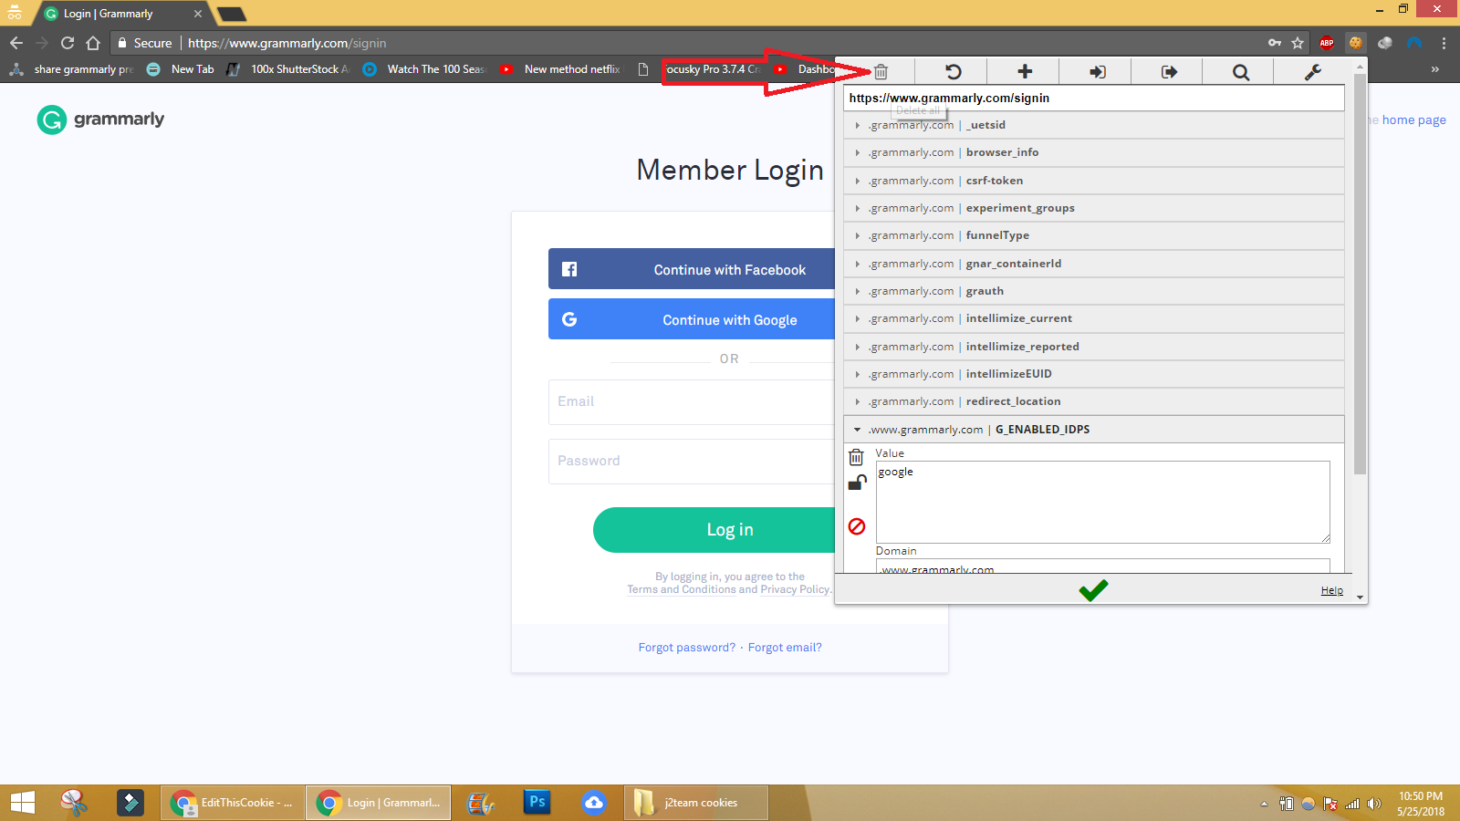Image resolution: width=1460 pixels, height=821 pixels.
Task: Click the cookie Value text area
Action: pyautogui.click(x=1102, y=502)
